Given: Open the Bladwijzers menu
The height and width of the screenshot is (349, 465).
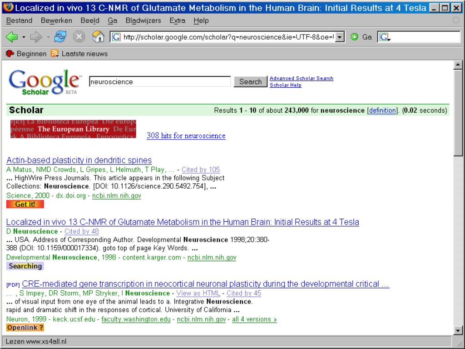Looking at the screenshot, I should click(143, 20).
